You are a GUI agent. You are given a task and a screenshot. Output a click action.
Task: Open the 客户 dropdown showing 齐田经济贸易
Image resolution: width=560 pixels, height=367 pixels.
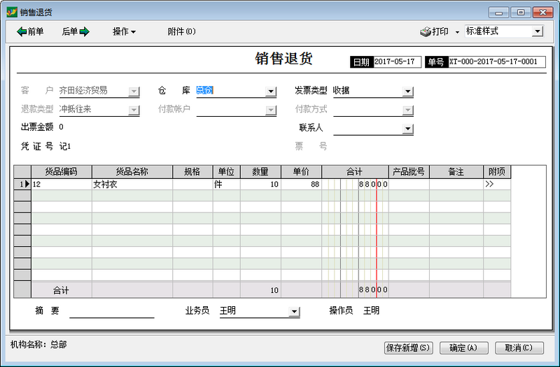(134, 92)
